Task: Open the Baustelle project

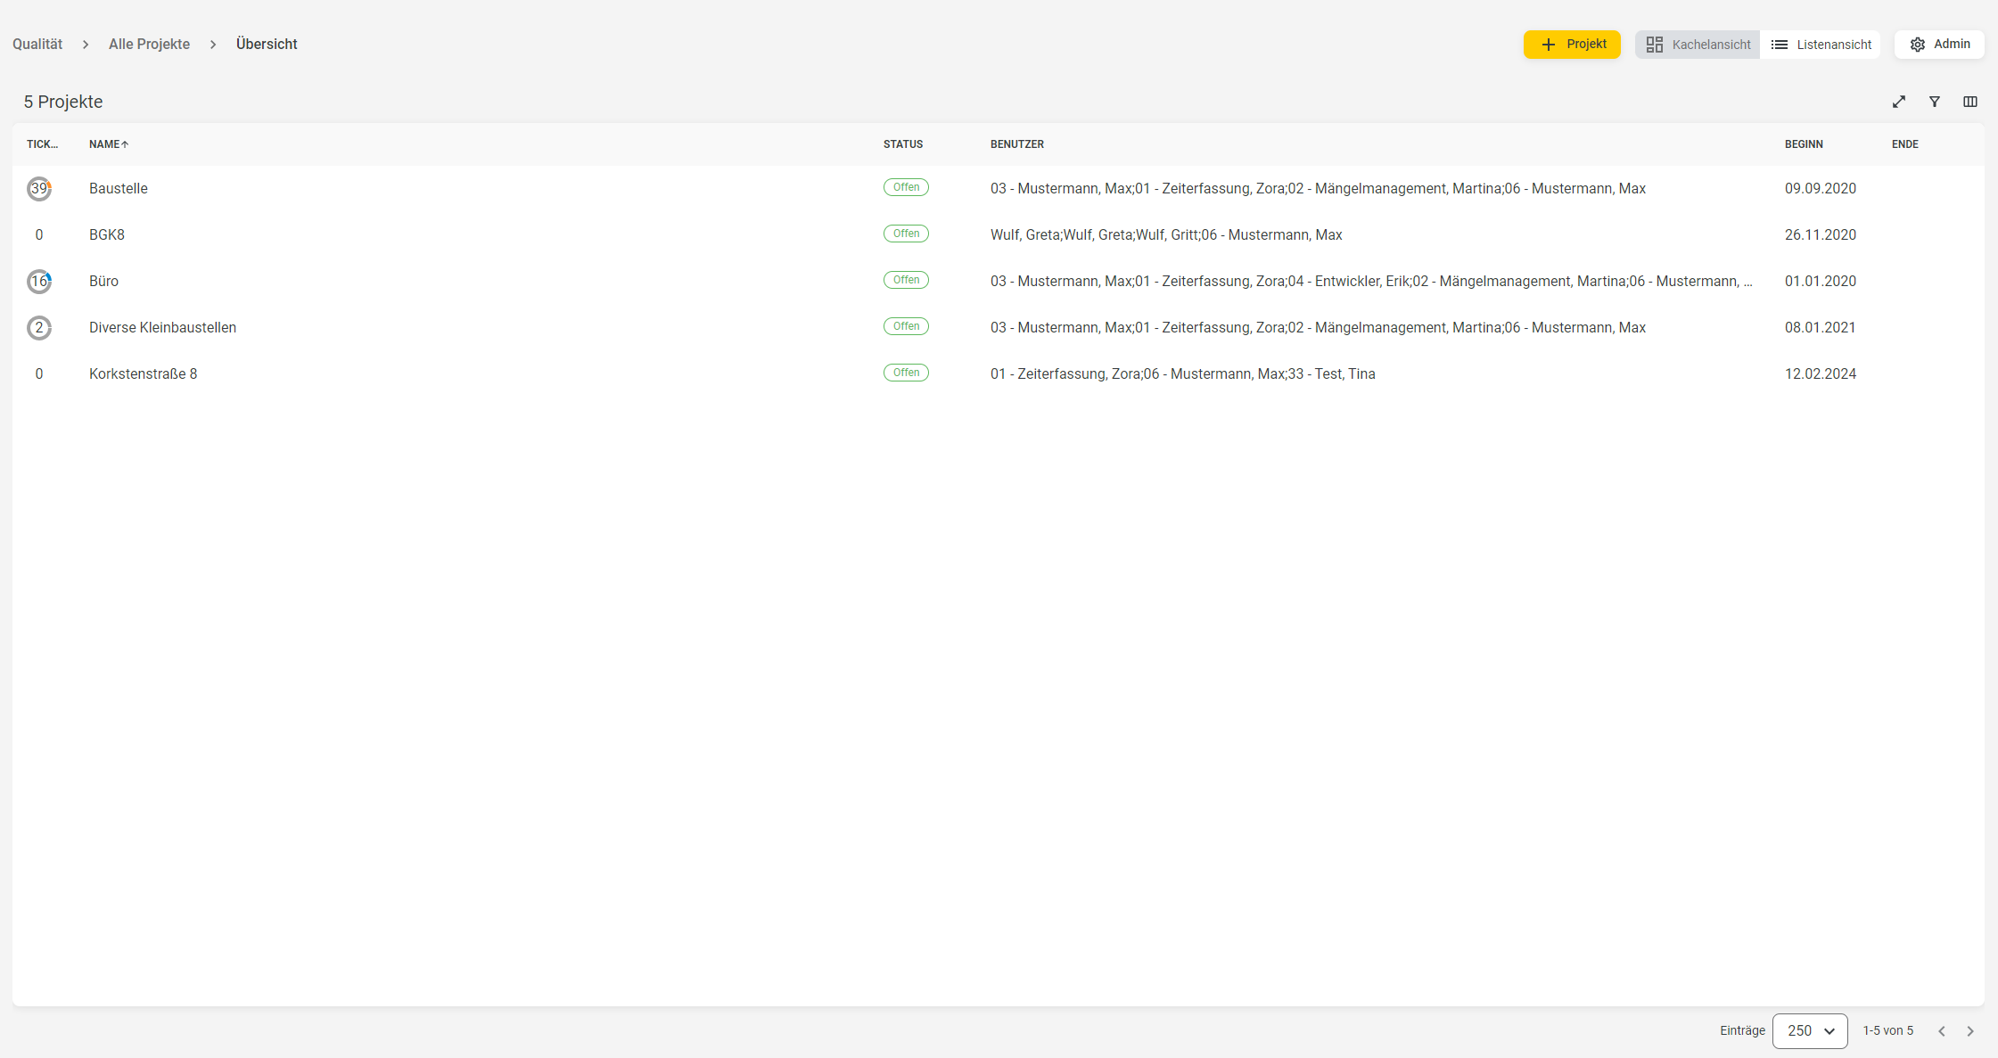Action: click(x=119, y=189)
